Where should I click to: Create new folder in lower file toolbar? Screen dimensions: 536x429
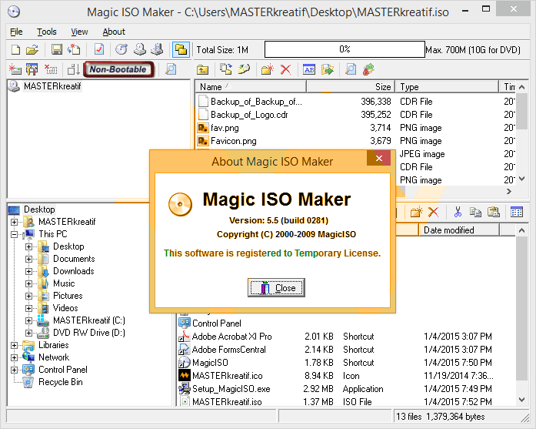(416, 212)
